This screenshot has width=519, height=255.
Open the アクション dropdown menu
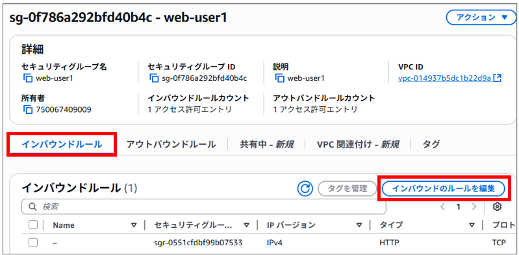point(481,17)
